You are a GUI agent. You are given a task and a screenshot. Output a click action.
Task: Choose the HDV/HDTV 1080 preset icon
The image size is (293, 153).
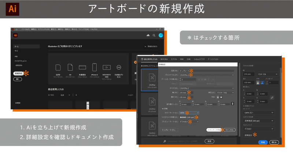[x=107, y=67]
